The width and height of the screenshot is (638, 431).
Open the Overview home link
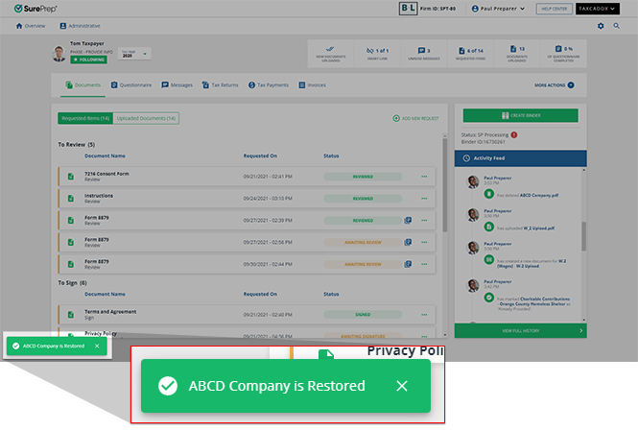point(31,26)
